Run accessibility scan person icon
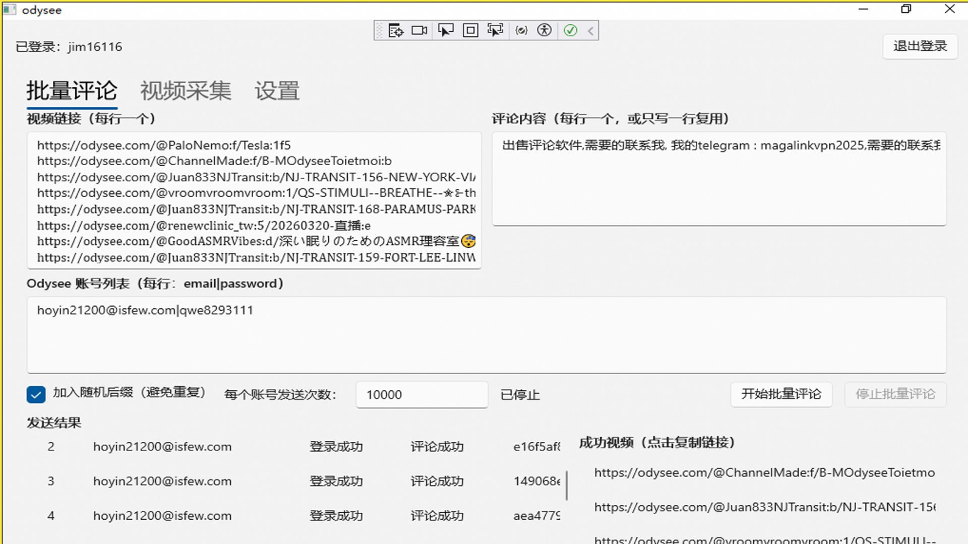 (544, 31)
